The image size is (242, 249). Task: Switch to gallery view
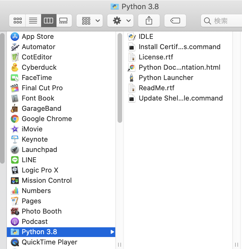pos(64,21)
